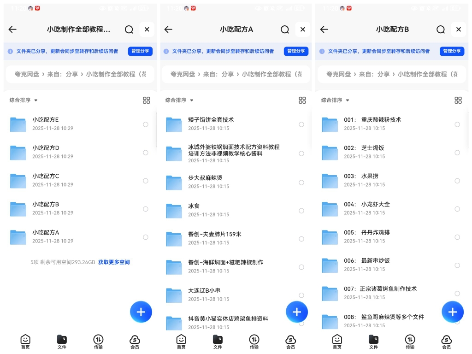Click the 获取更多空间 link
Image resolution: width=472 pixels, height=354 pixels.
(114, 262)
